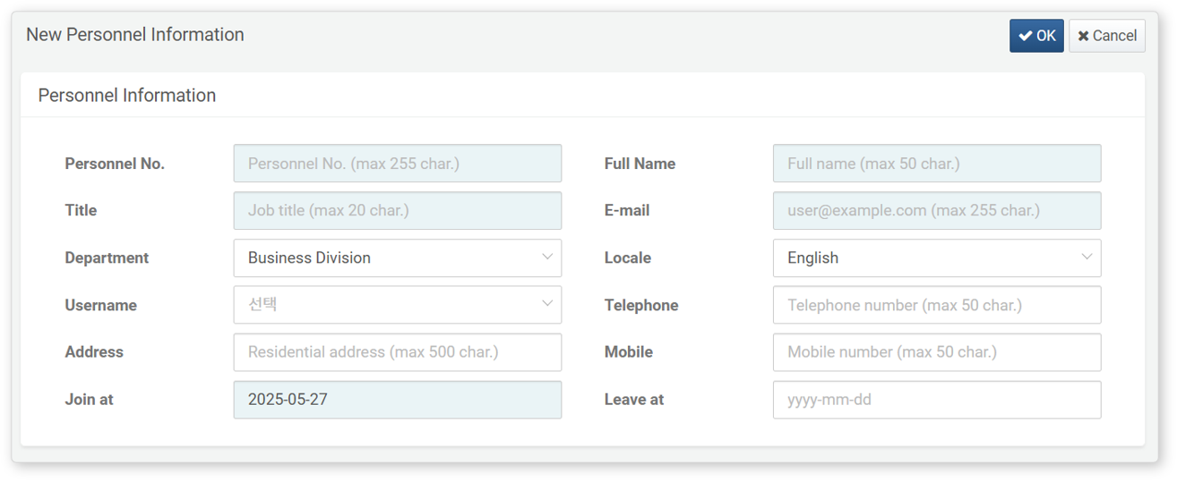
Task: Click the E-mail address field
Action: 937,211
